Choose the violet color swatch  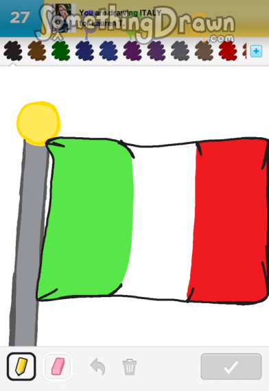click(156, 51)
